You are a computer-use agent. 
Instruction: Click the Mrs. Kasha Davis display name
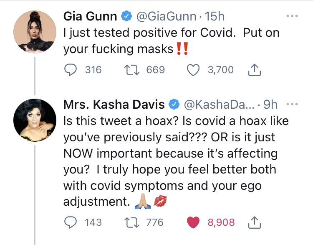click(x=114, y=105)
